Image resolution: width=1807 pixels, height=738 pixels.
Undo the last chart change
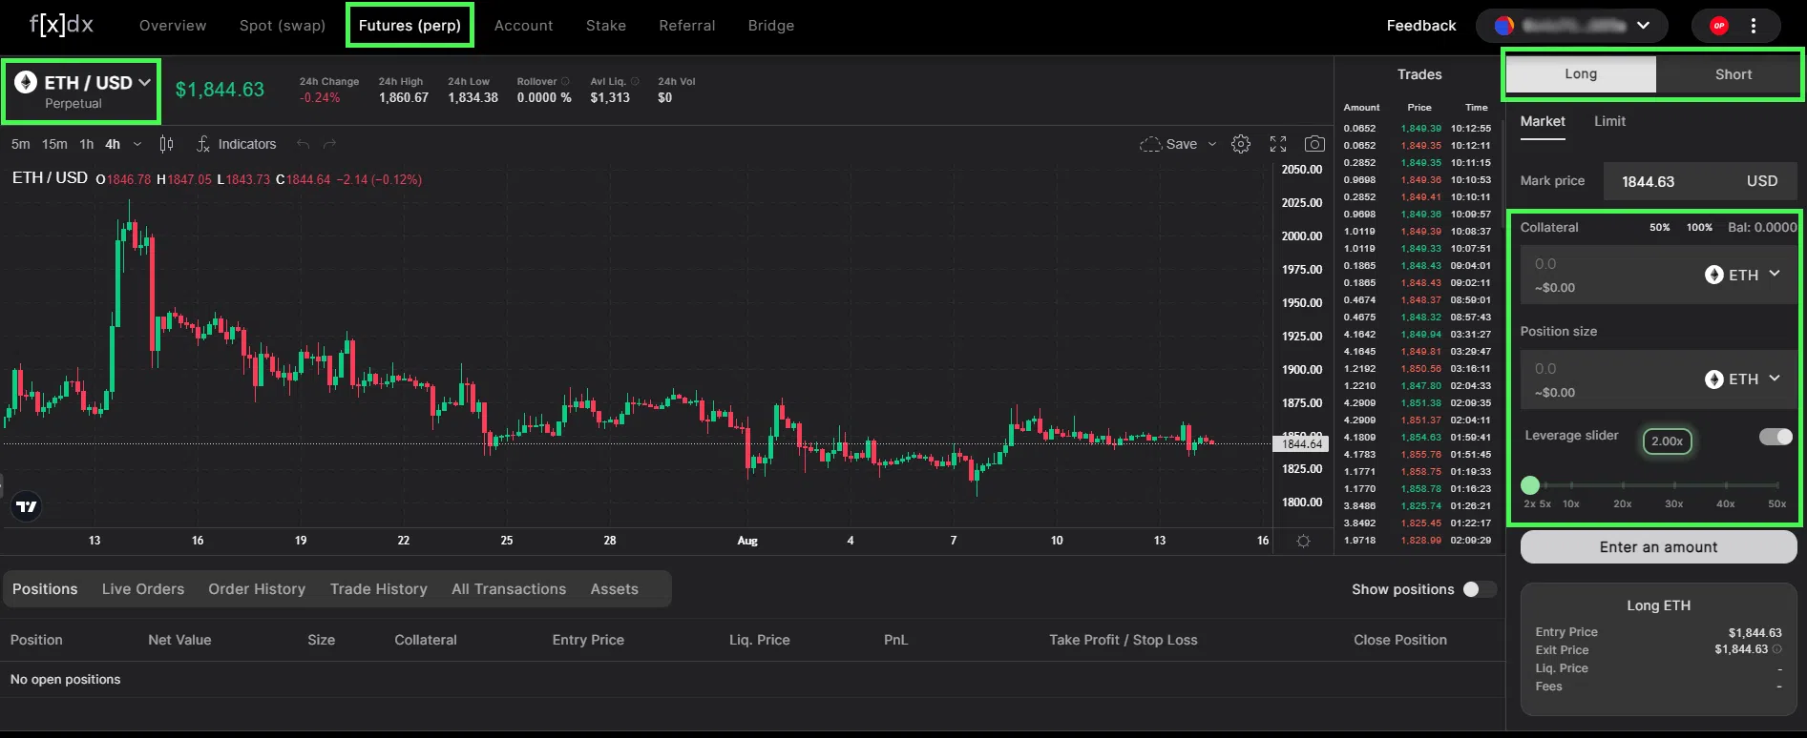pyautogui.click(x=303, y=144)
